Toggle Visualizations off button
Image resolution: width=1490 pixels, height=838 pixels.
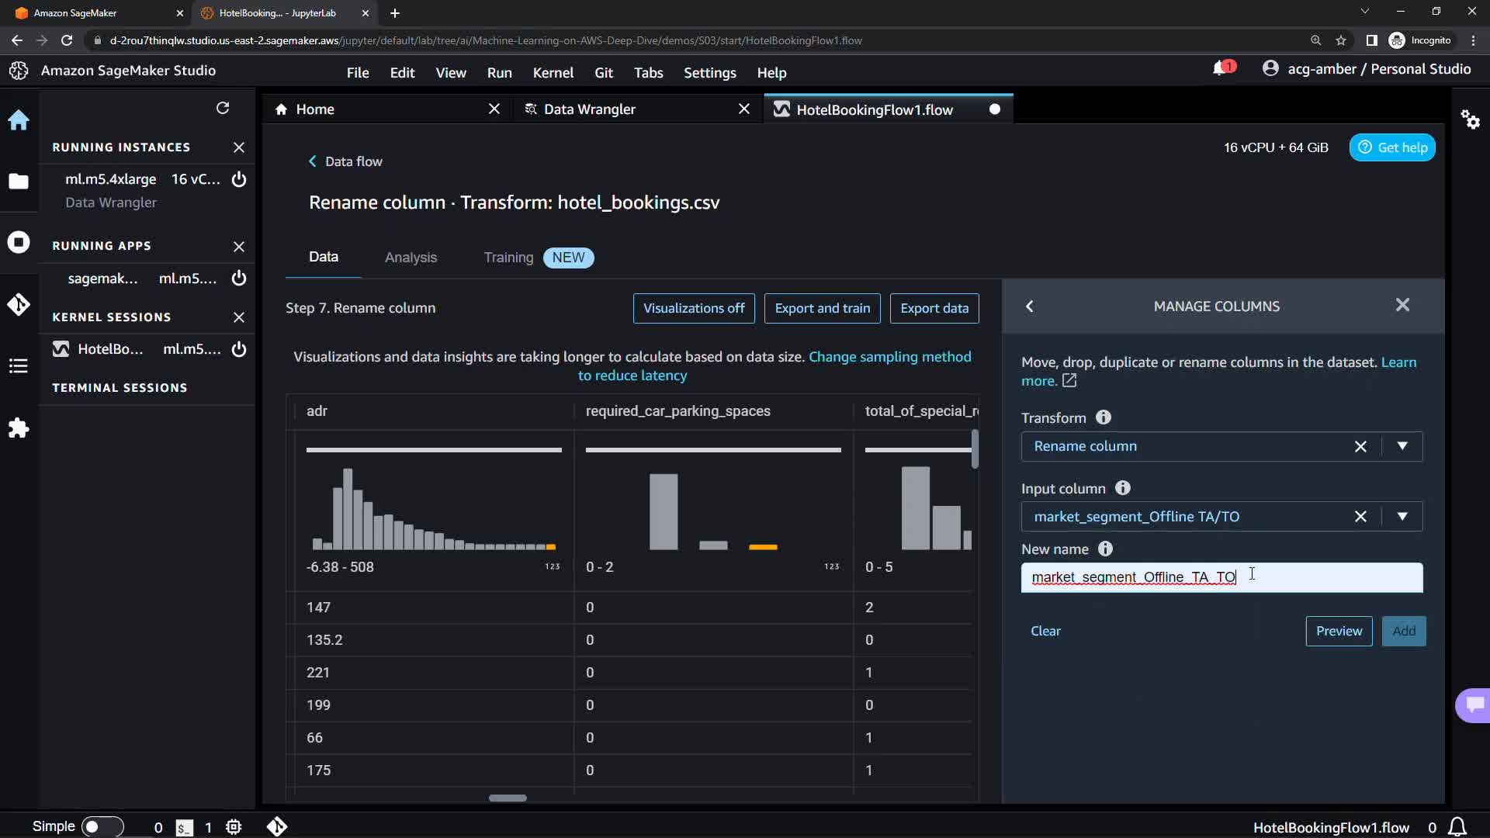click(693, 308)
